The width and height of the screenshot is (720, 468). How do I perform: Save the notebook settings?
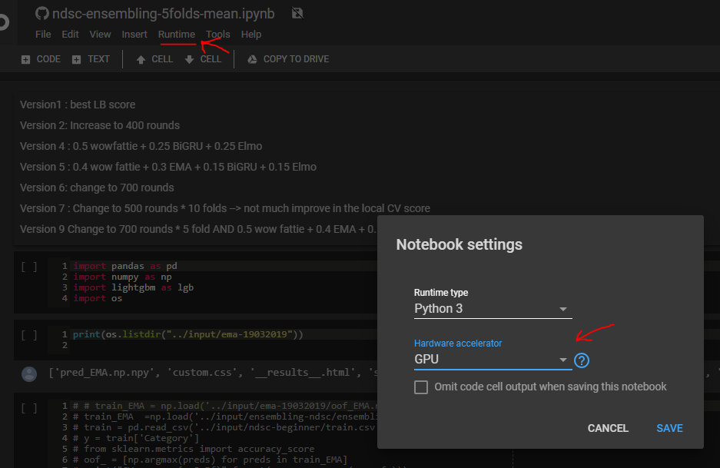[x=669, y=428]
